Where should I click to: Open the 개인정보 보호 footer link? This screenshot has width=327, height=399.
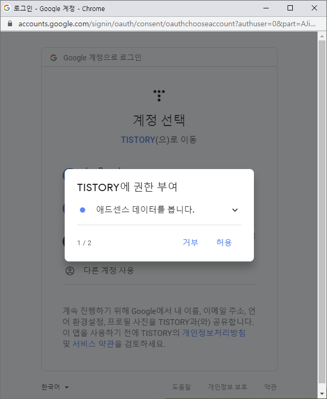pos(227,387)
